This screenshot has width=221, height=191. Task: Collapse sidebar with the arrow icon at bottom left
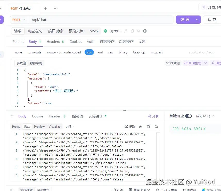pos(12,190)
